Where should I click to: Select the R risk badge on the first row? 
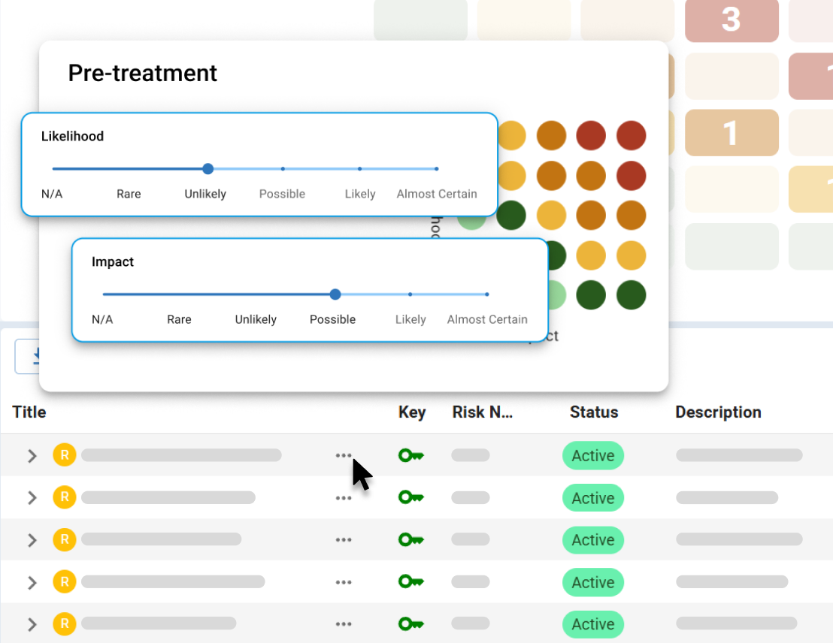pos(64,455)
